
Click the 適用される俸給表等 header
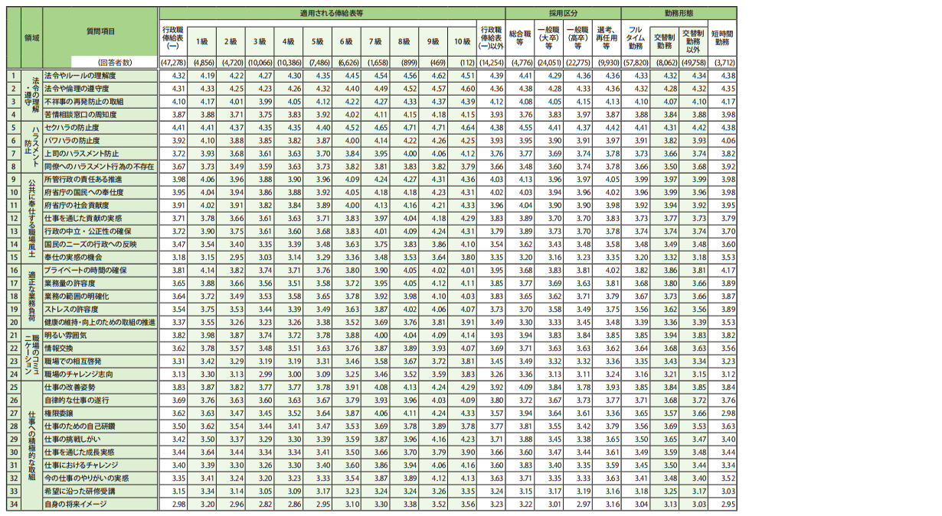(332, 13)
